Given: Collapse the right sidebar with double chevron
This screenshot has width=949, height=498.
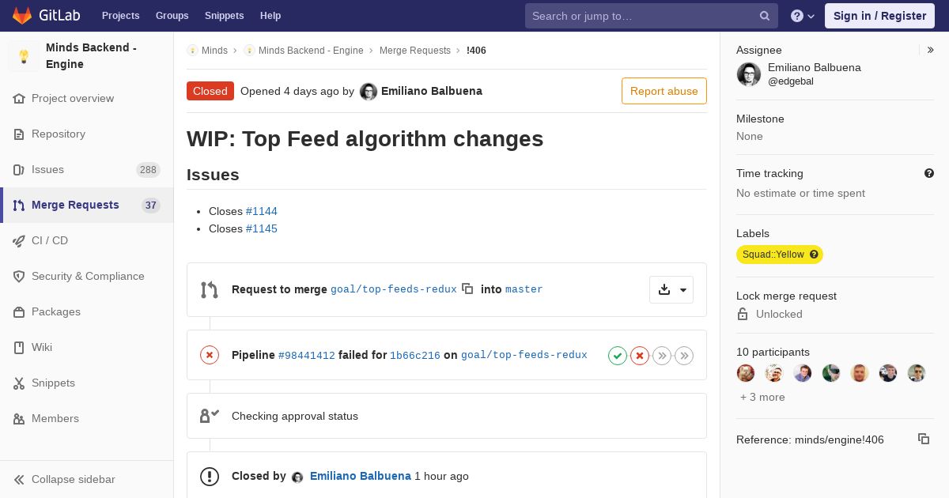Looking at the screenshot, I should tap(931, 50).
